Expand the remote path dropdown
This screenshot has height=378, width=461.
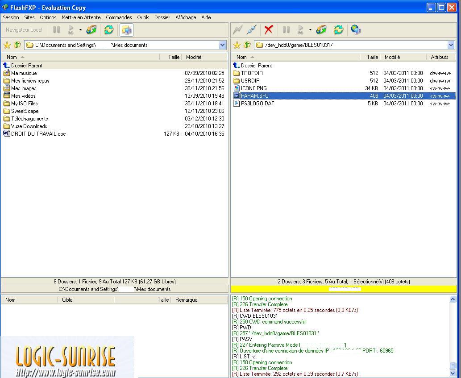451,45
